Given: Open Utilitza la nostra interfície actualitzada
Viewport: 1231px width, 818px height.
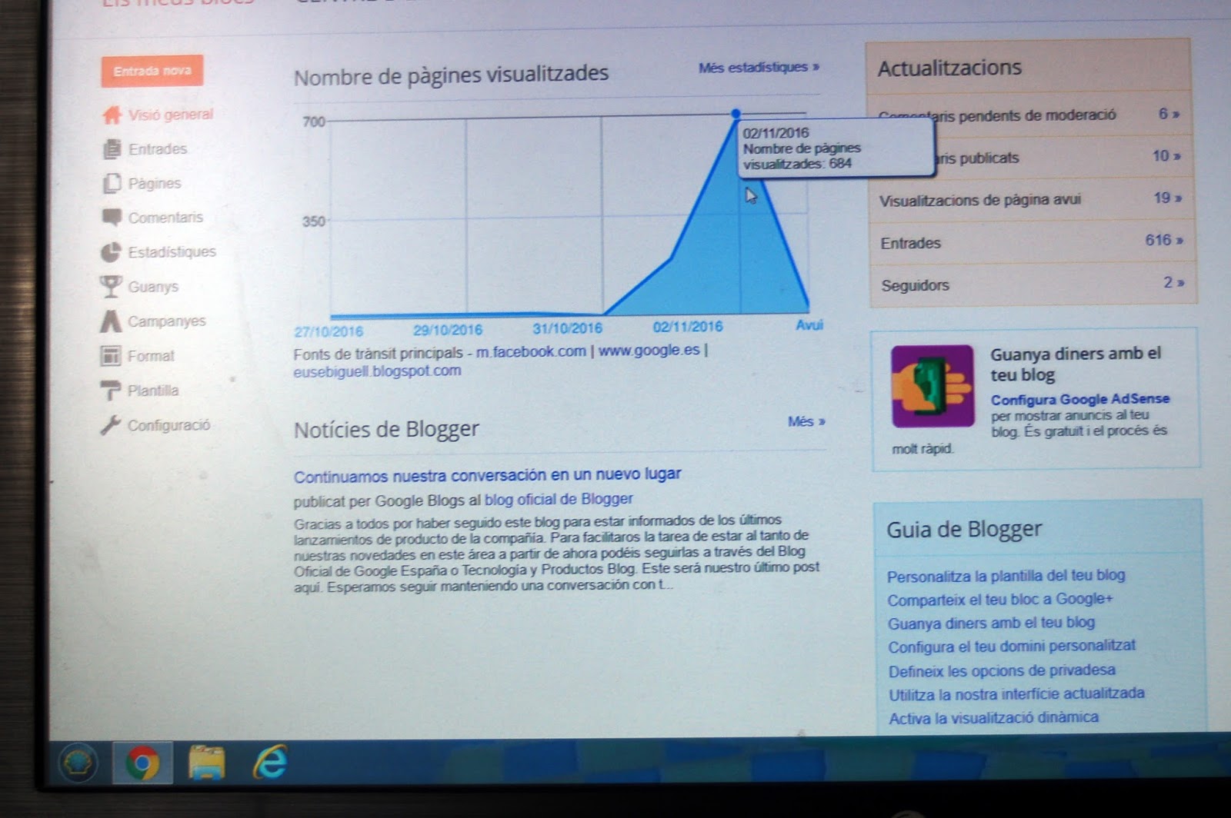Looking at the screenshot, I should click(x=1016, y=694).
